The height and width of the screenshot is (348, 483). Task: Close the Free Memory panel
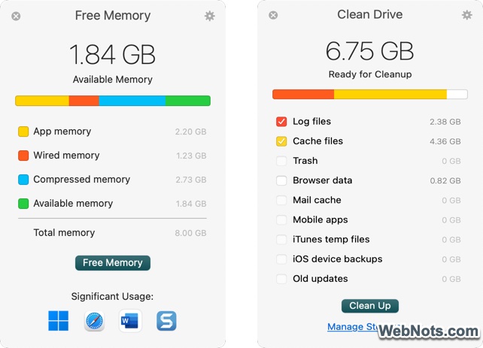coord(17,16)
